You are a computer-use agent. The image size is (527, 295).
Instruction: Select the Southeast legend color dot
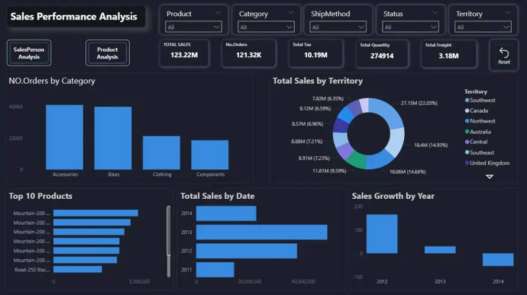(x=467, y=152)
